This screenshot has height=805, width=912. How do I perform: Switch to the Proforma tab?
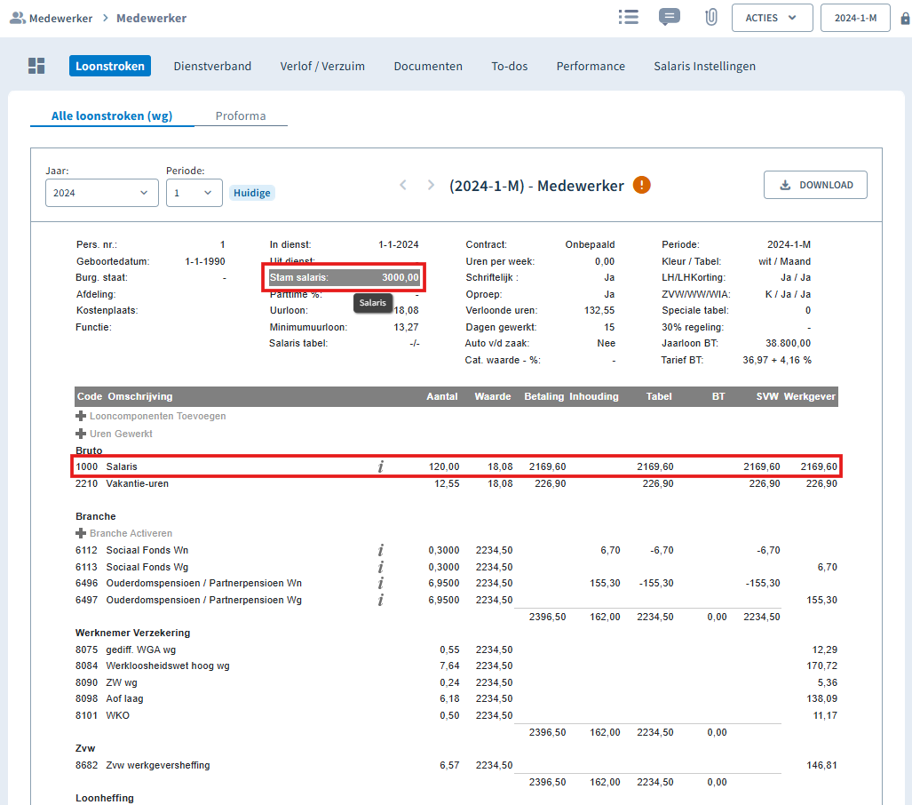[x=241, y=116]
